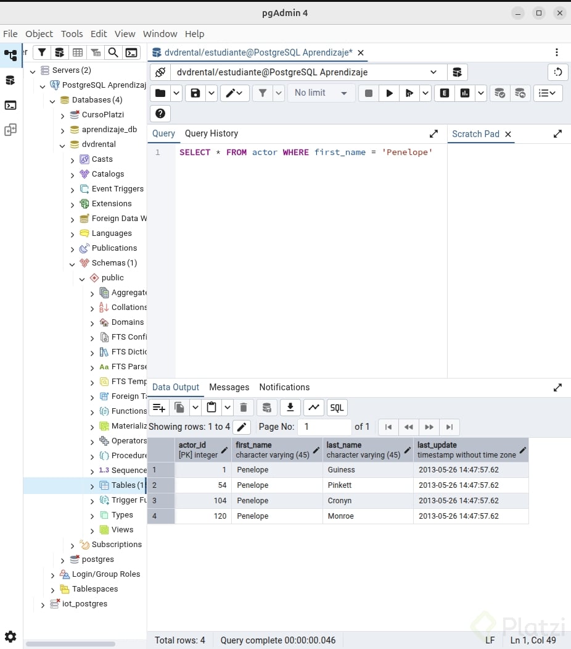Screen dimensions: 571x649
Task: Open Search Objects magnifier in browser toolbar
Action: tap(113, 52)
